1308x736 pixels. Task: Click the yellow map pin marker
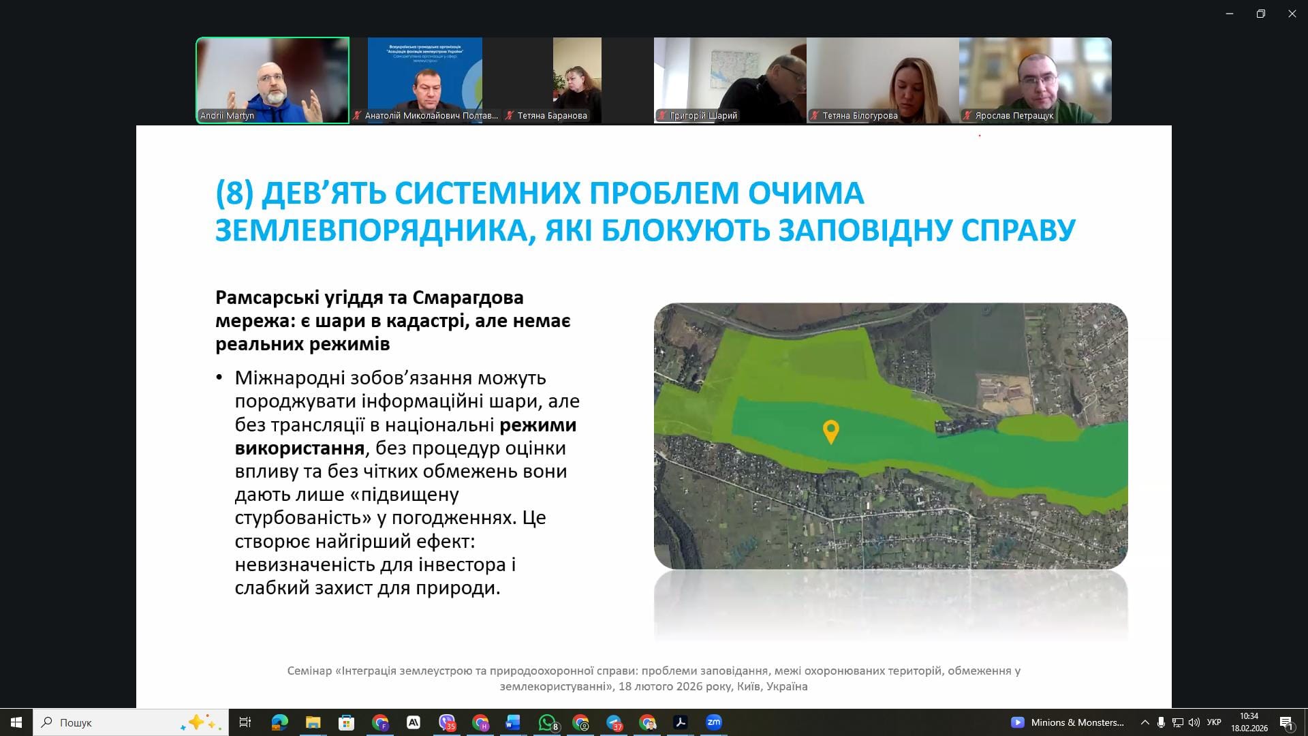tap(830, 431)
